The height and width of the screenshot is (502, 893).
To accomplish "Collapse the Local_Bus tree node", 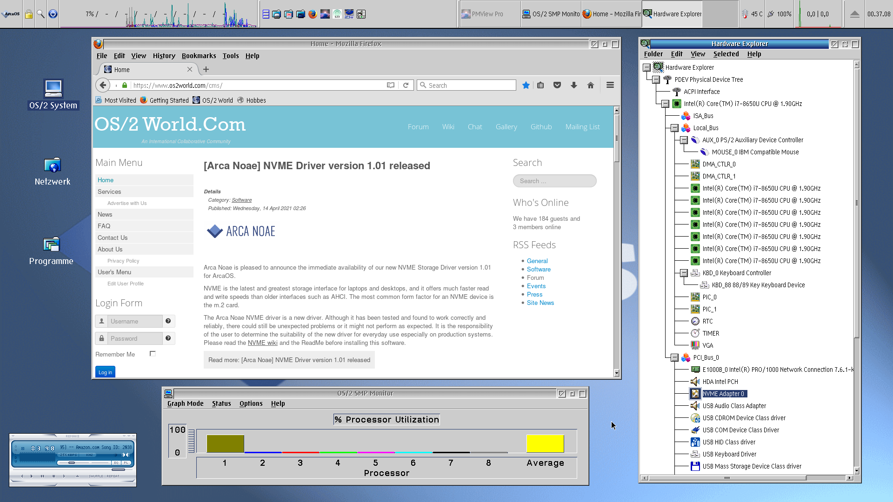I will 674,128.
